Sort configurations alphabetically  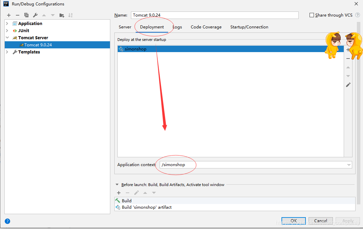click(70, 15)
